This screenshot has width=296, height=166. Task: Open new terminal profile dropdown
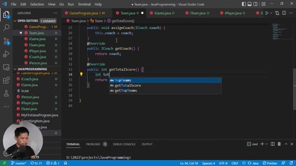(266, 144)
